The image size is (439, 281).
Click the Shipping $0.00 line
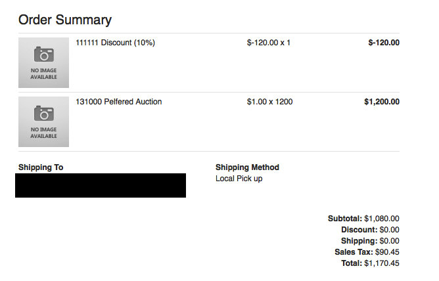point(370,241)
